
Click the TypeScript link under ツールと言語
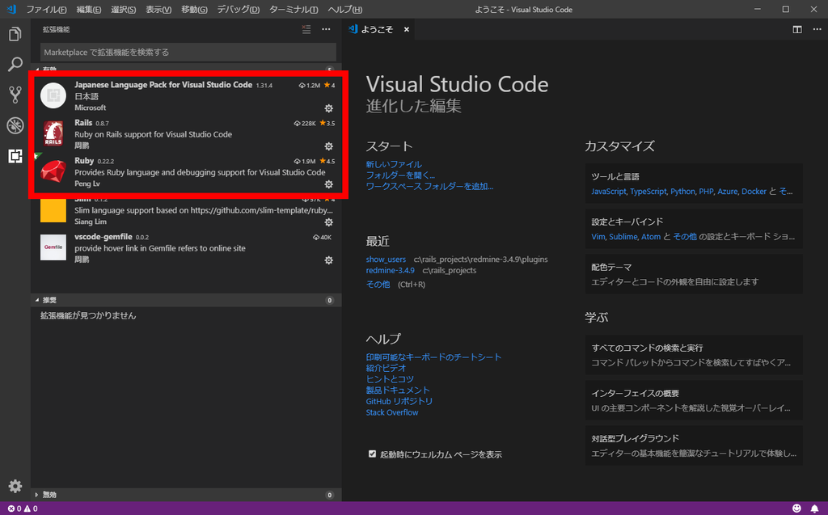pyautogui.click(x=648, y=192)
